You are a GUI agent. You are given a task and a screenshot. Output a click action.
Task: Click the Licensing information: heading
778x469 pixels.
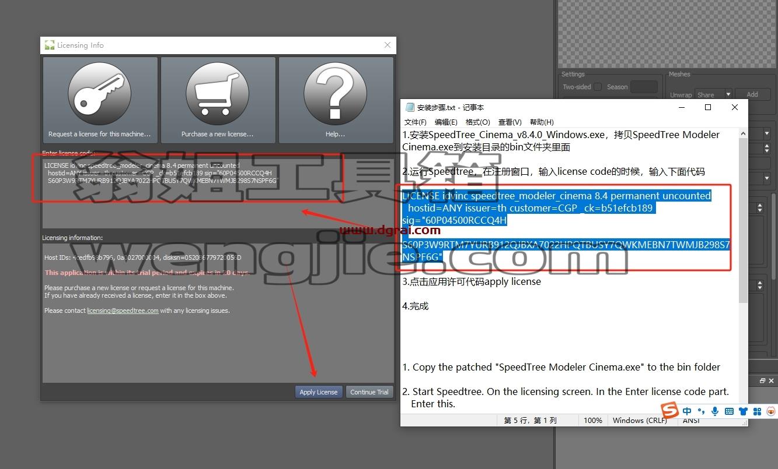pyautogui.click(x=72, y=238)
